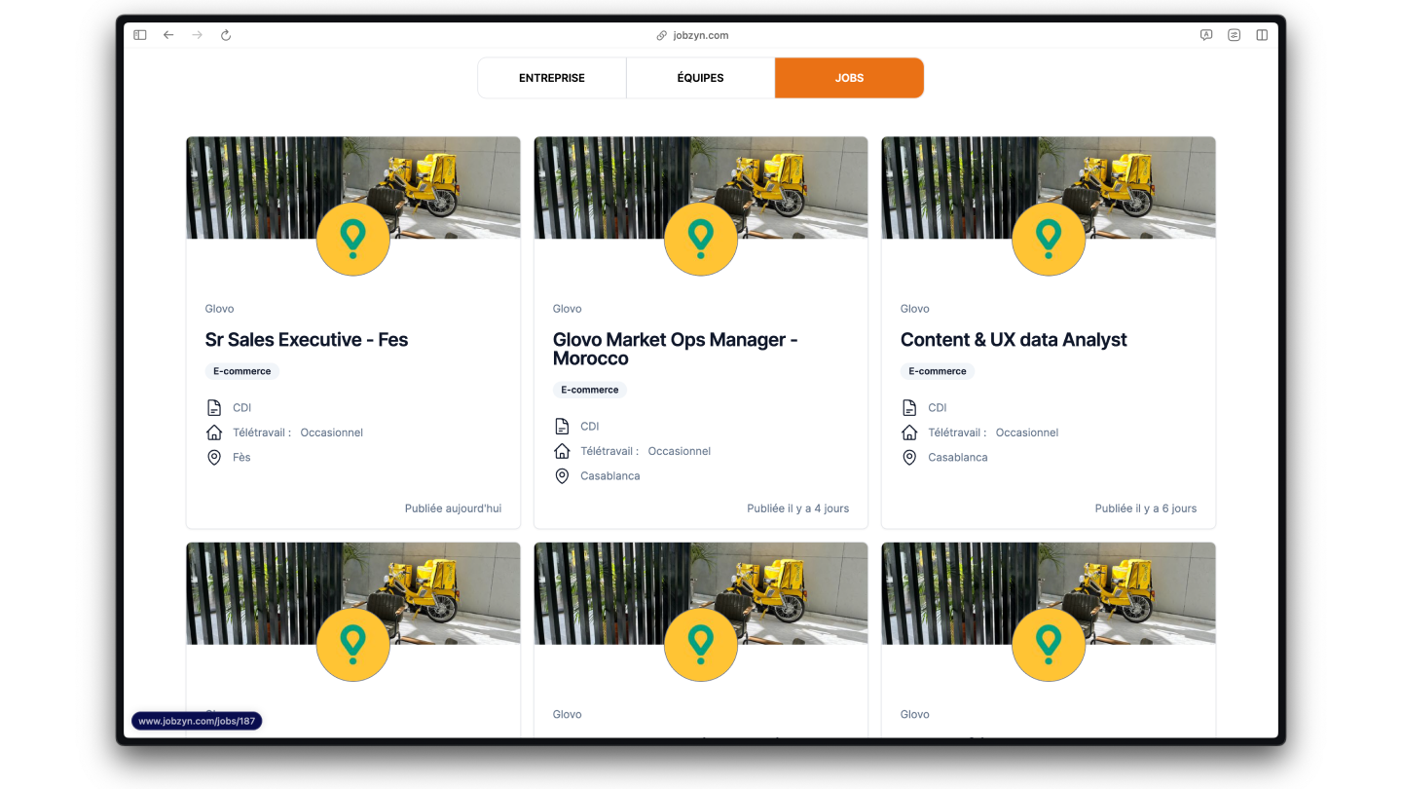Click the bottom-right job card banner image
The width and height of the screenshot is (1402, 789).
(1129, 584)
